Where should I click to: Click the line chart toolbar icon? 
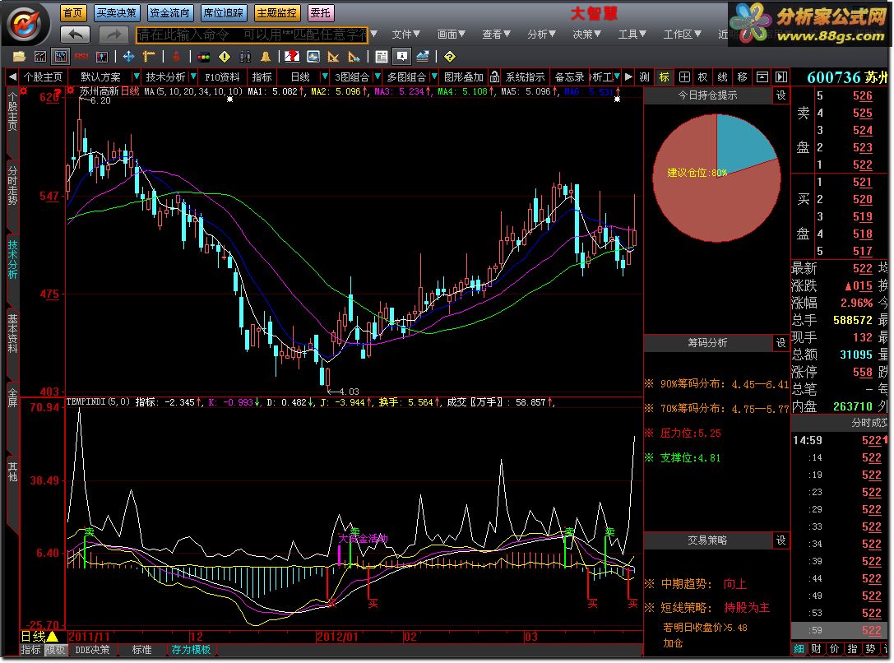click(40, 57)
